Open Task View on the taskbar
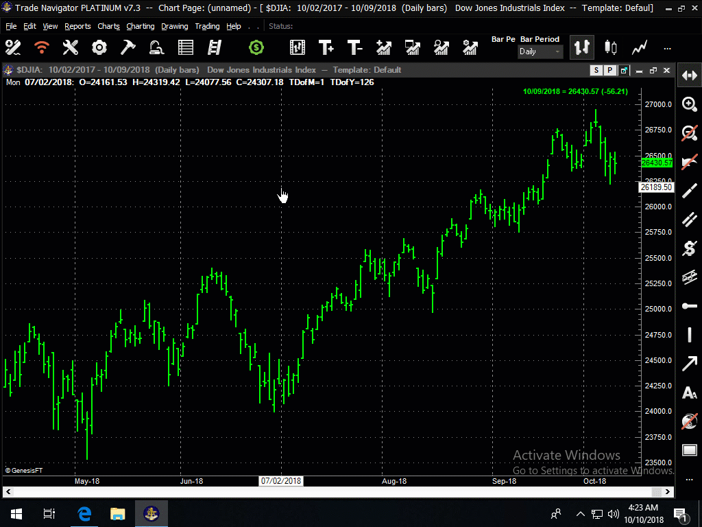 pyautogui.click(x=49, y=513)
